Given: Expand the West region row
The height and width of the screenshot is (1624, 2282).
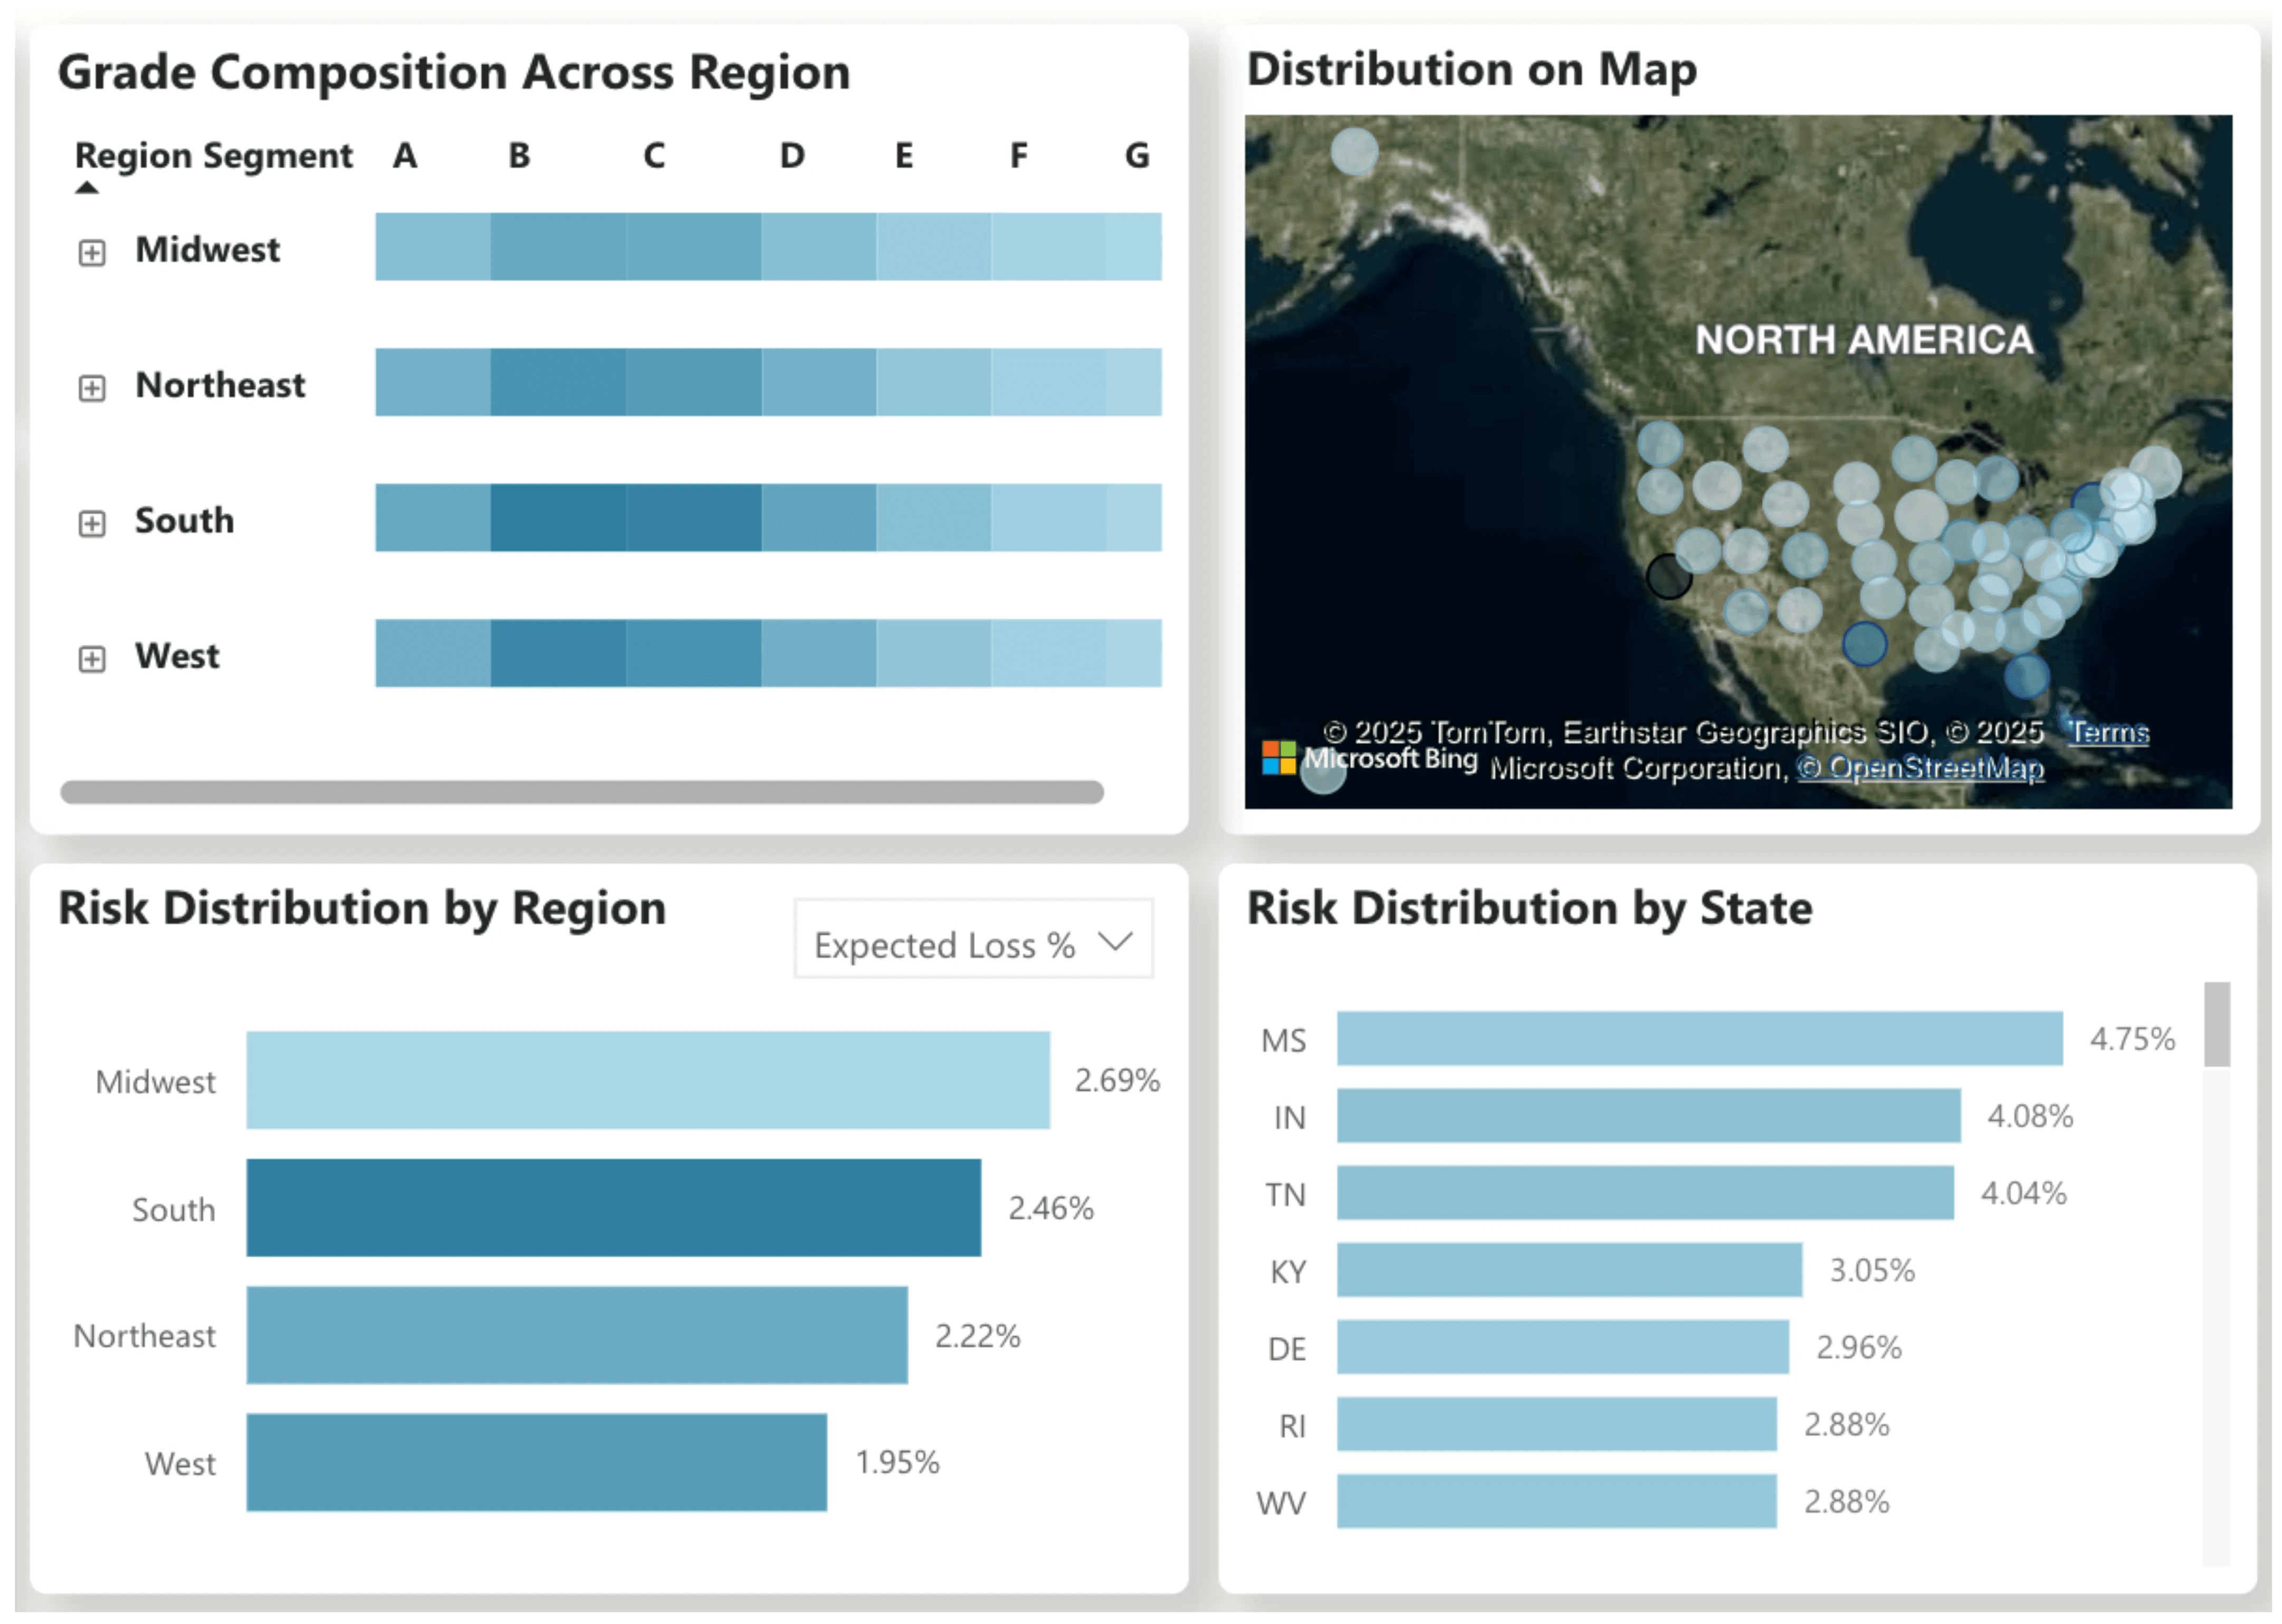Looking at the screenshot, I should [92, 659].
